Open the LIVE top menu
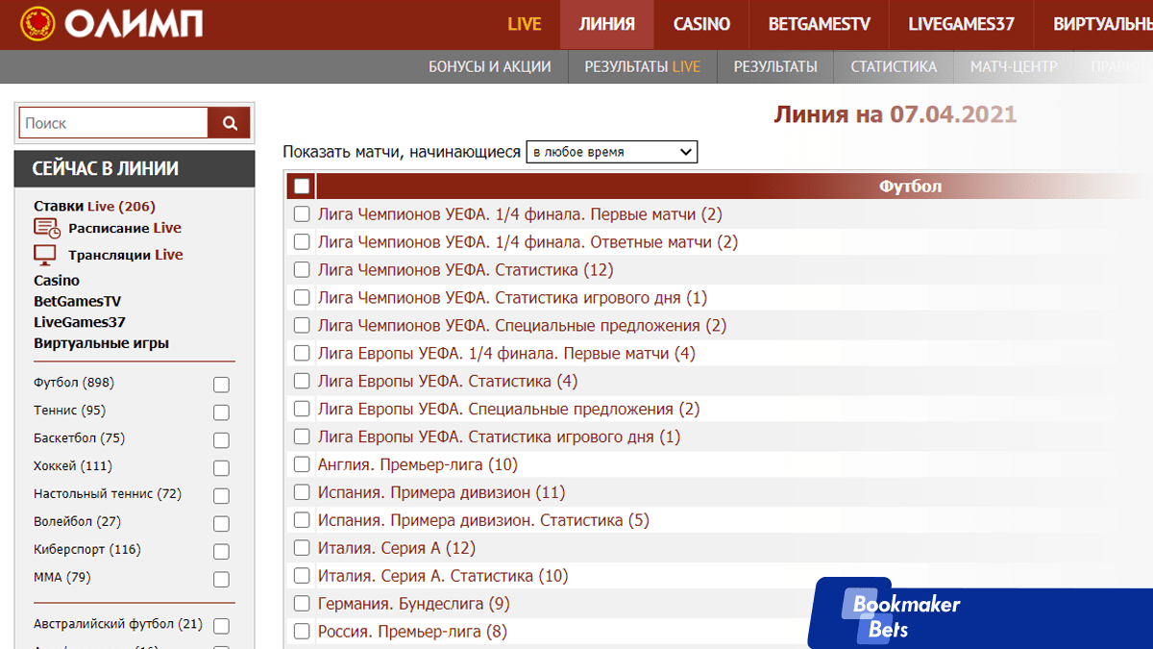Image resolution: width=1153 pixels, height=649 pixels. [x=525, y=24]
